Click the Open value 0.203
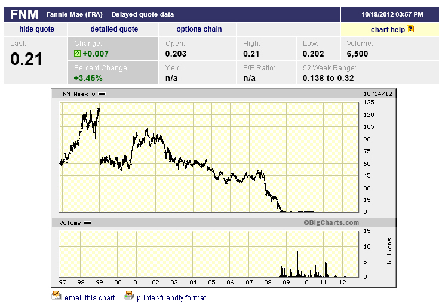Screen dimensions: 439x304 (176, 54)
